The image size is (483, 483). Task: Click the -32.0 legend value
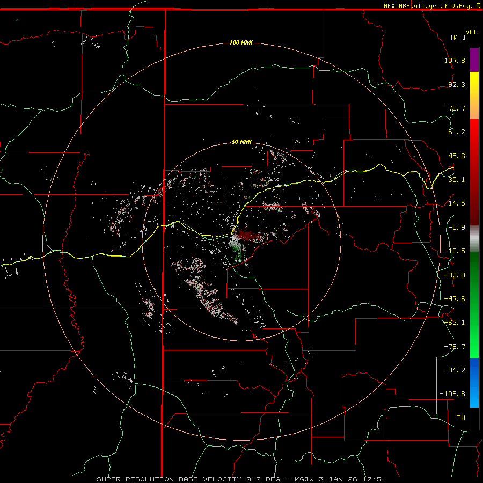point(455,275)
